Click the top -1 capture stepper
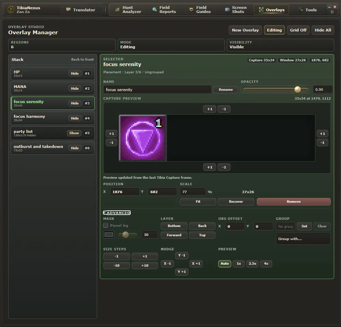Screen dimensions: 341x327 224,109
